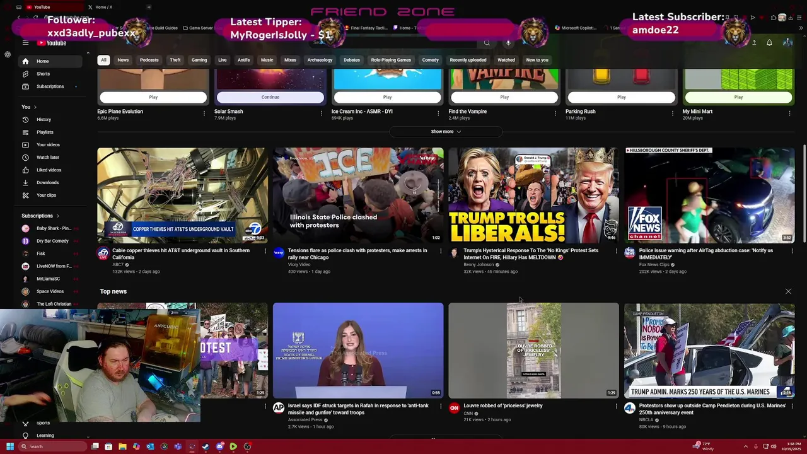This screenshot has width=807, height=454.
Task: Select the Recently uploaded chip
Action: [468, 60]
